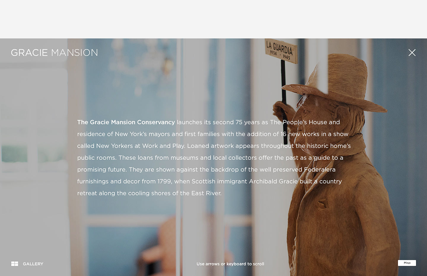Click bold 'The Gracie Mansion Conservancy' text
Image resolution: width=427 pixels, height=276 pixels.
pos(126,122)
